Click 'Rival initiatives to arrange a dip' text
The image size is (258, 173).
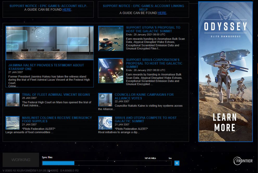click(x=119, y=132)
